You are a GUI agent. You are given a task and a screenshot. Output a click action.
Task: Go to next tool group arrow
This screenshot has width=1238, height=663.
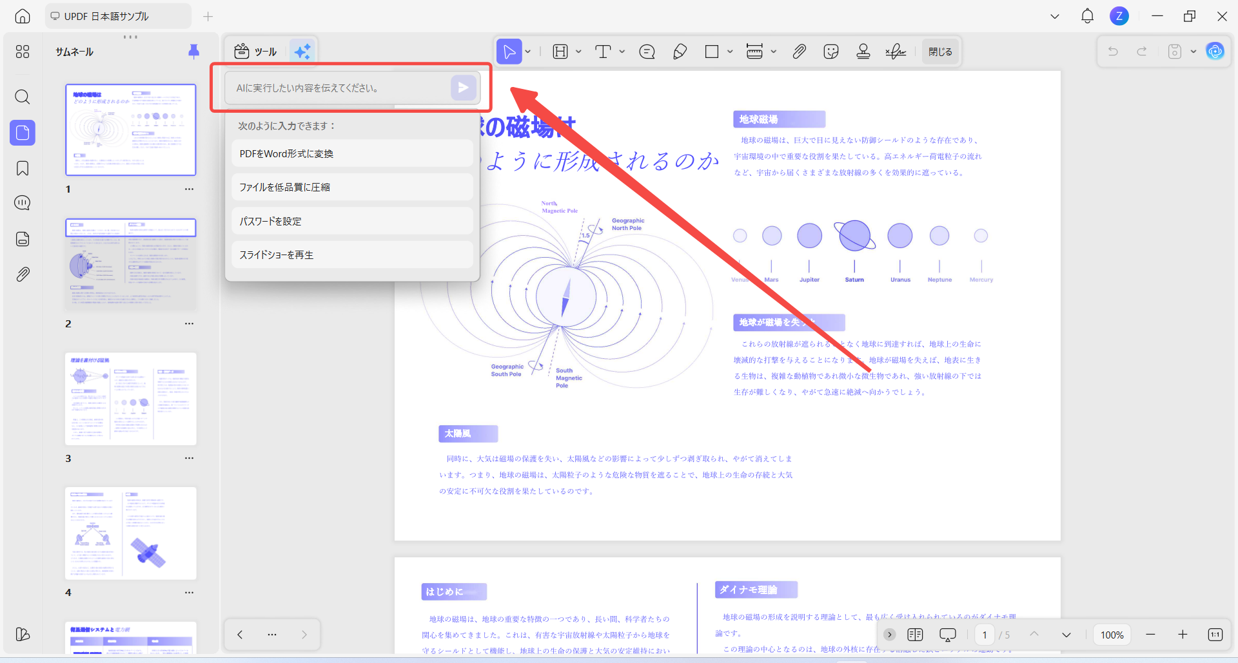[304, 635]
